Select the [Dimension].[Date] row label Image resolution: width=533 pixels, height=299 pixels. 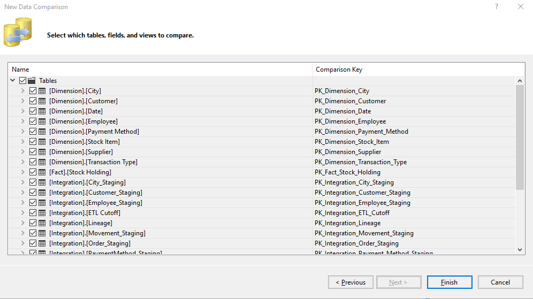(x=76, y=111)
